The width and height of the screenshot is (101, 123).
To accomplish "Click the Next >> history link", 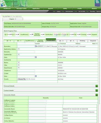I will point(95,44).
